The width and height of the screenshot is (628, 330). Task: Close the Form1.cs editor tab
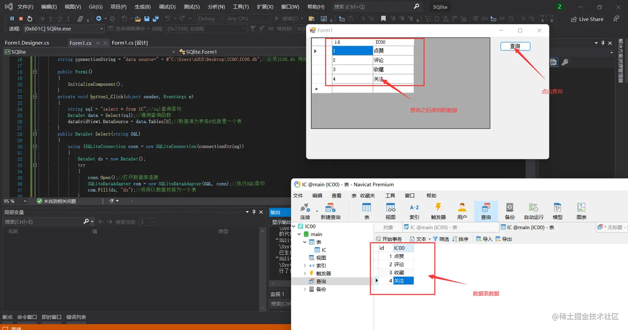click(105, 43)
